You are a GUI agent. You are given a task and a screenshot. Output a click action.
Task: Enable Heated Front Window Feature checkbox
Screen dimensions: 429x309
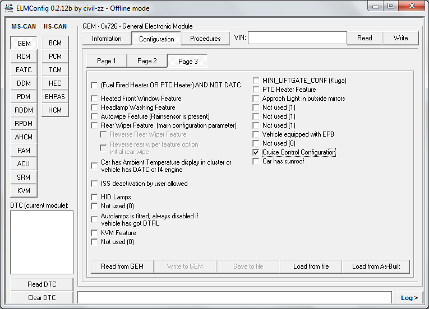94,99
